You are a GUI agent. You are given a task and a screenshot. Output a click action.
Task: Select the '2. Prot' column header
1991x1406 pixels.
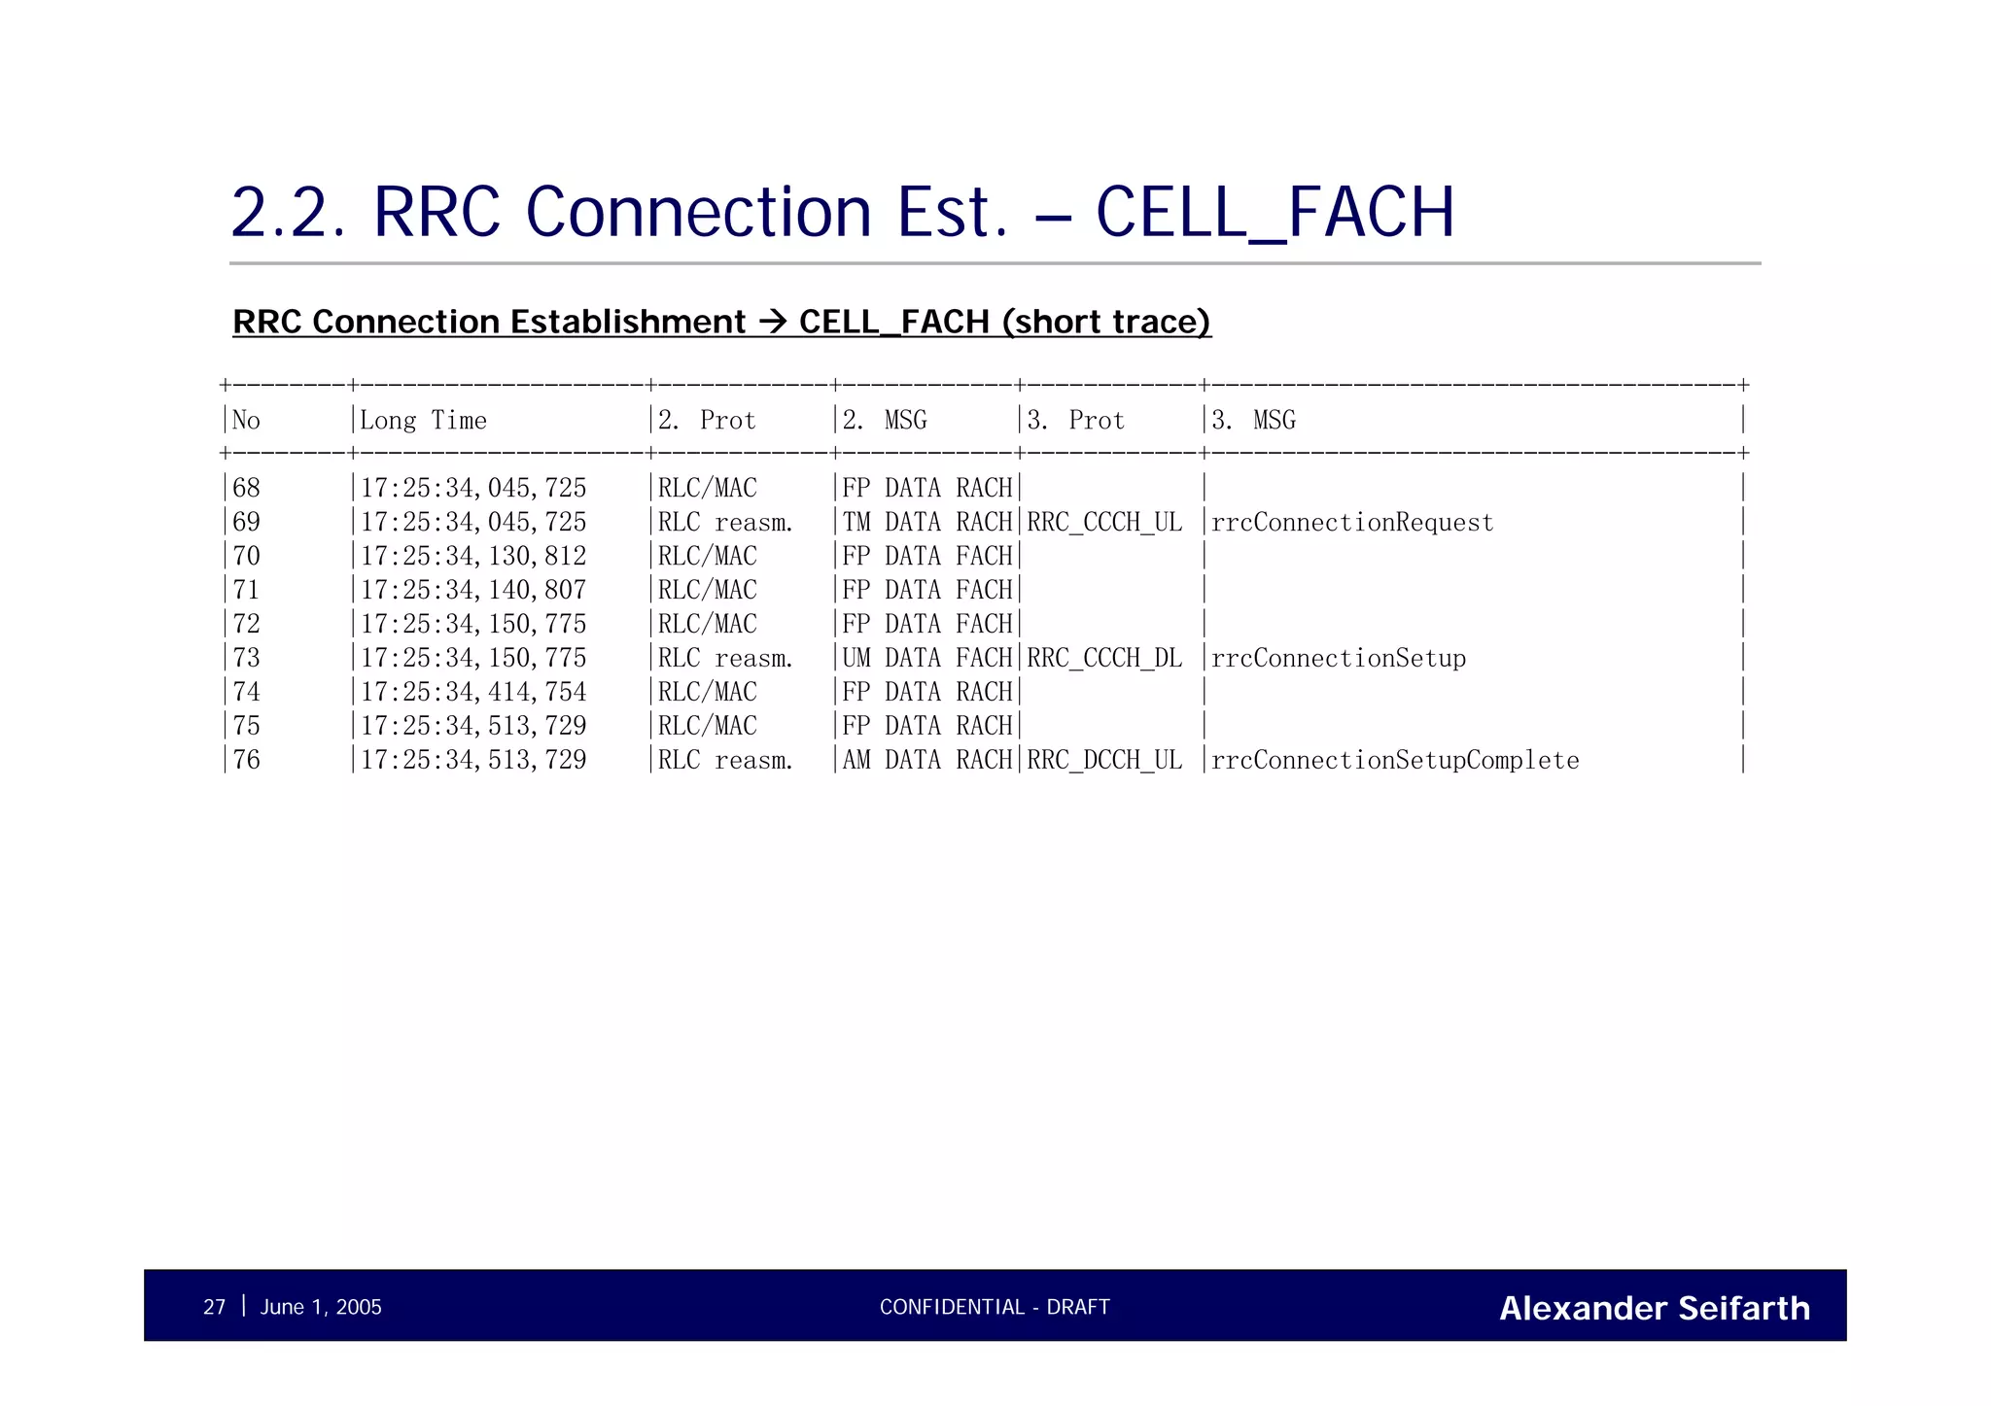pyautogui.click(x=707, y=420)
